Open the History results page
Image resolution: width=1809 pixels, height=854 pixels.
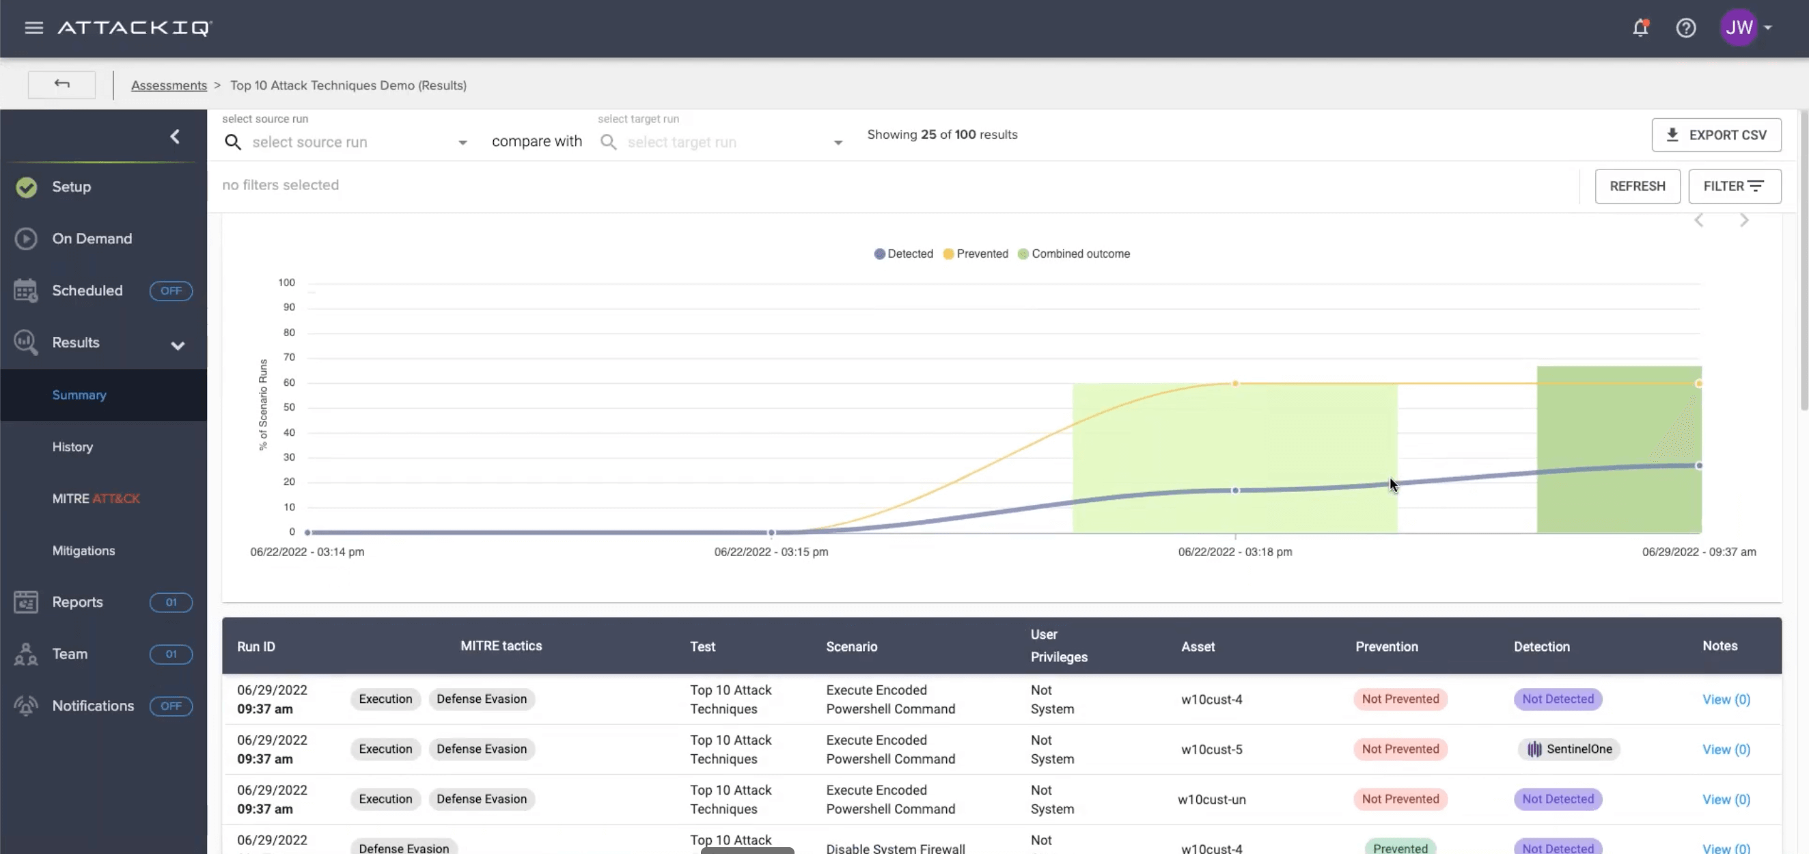click(x=72, y=447)
